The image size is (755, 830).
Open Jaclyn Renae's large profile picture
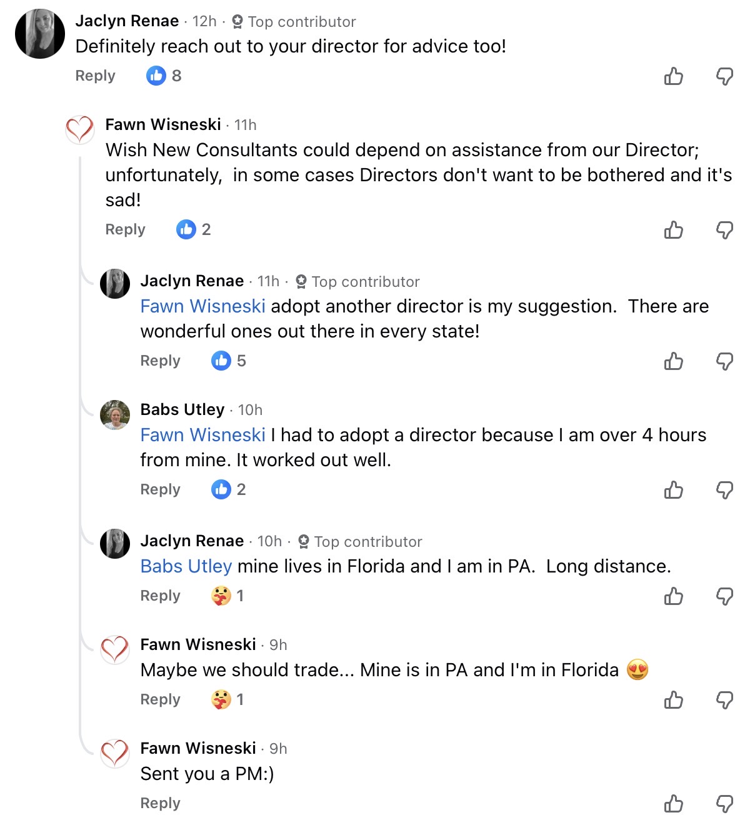pyautogui.click(x=40, y=34)
